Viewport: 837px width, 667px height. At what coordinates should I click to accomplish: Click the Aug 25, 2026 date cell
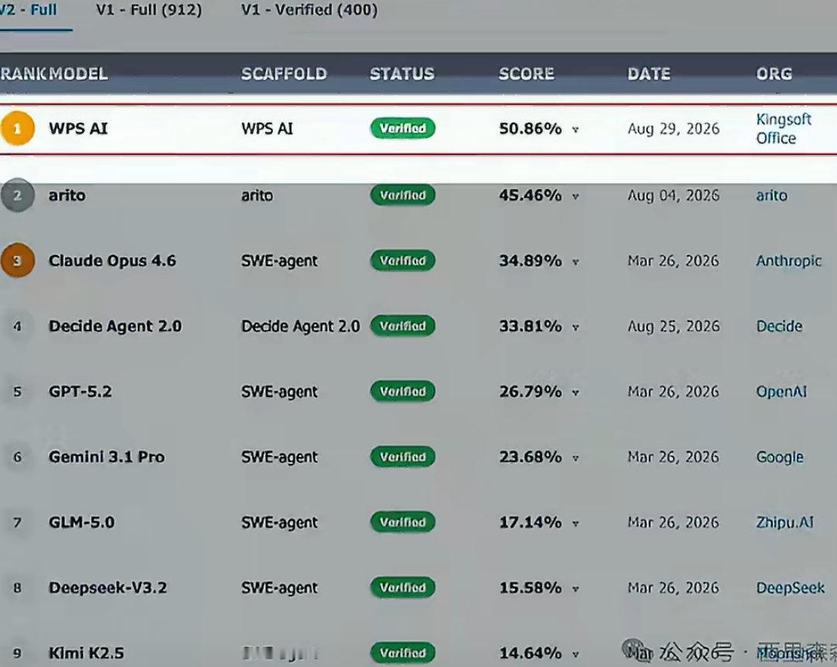click(673, 327)
